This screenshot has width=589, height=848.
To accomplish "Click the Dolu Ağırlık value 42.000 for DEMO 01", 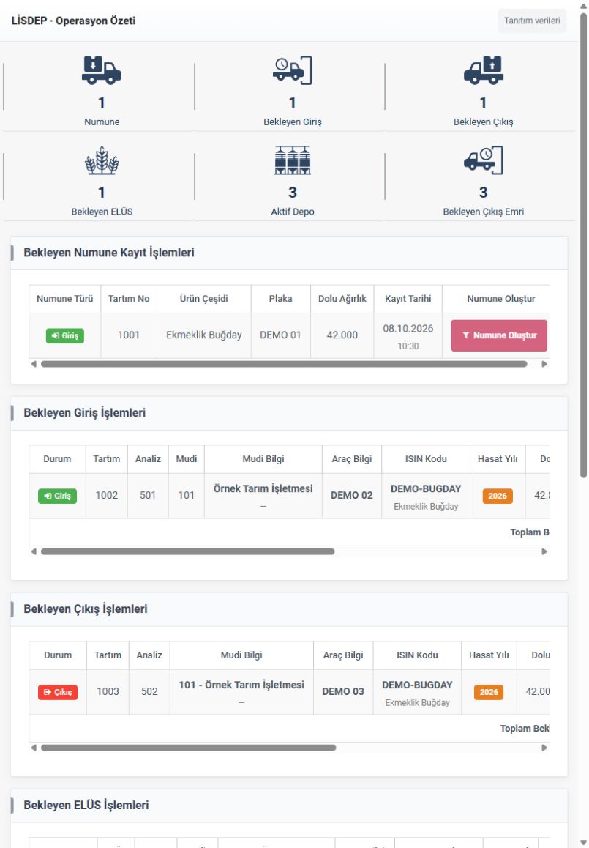I will 342,335.
